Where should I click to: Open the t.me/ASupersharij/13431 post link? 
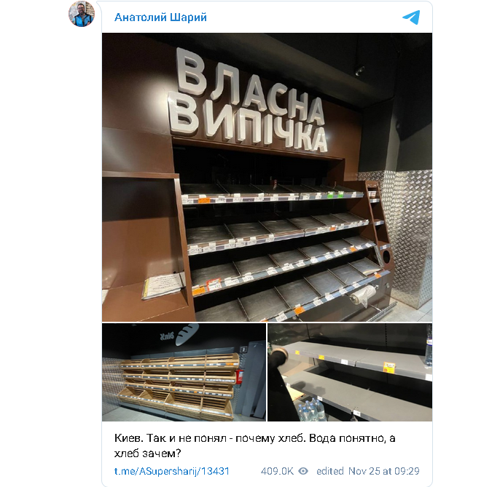point(171,471)
